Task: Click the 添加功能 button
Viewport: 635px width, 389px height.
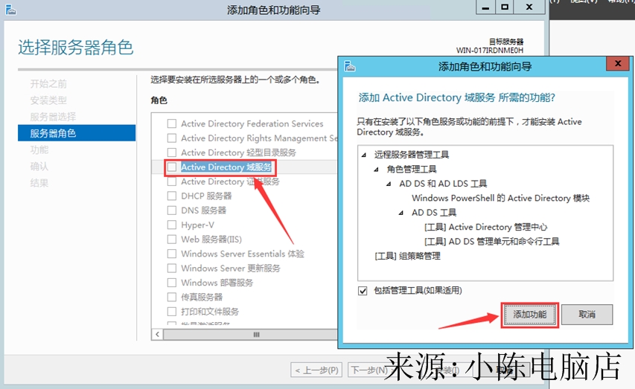Action: [530, 315]
